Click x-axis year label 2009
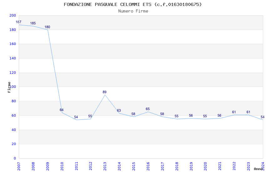 [48, 166]
